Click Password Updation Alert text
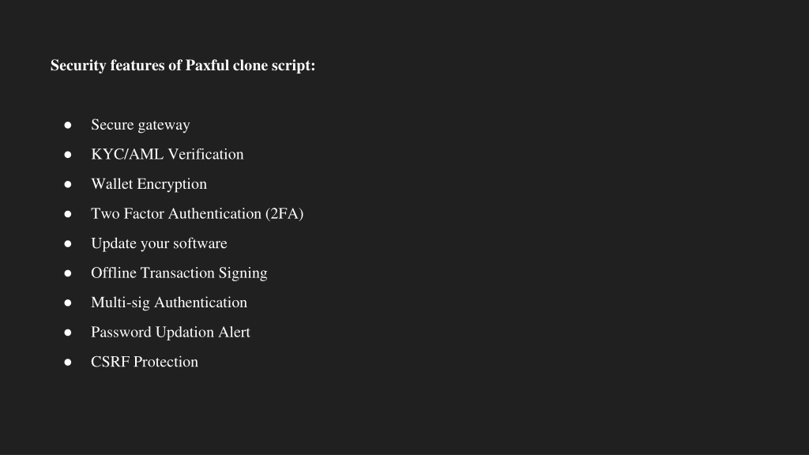This screenshot has height=455, width=809. click(x=171, y=333)
